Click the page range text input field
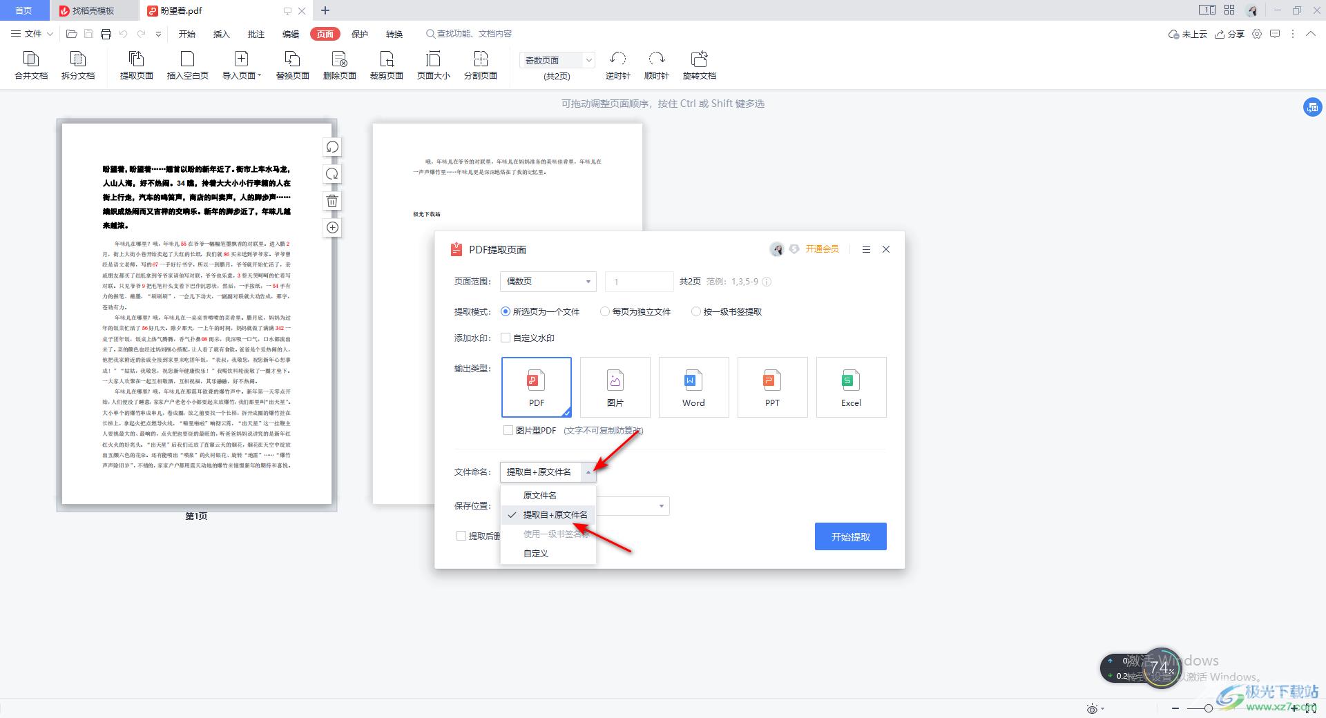The width and height of the screenshot is (1326, 718). click(639, 282)
